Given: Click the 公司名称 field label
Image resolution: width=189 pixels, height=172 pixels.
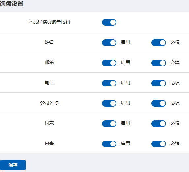Looking at the screenshot, I should click(x=49, y=103).
